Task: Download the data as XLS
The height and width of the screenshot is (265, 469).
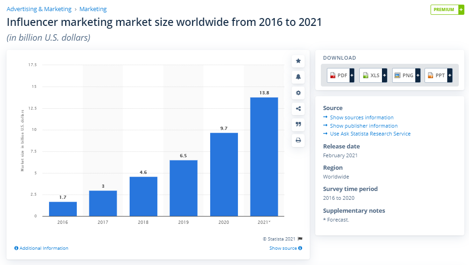Action: pos(373,75)
